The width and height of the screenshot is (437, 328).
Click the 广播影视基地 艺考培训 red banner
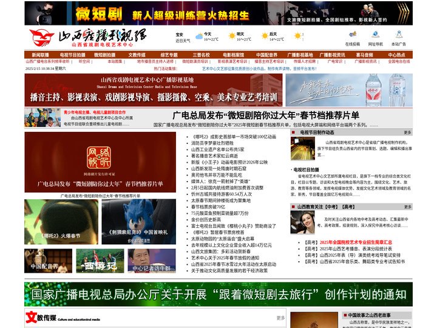[x=154, y=90]
